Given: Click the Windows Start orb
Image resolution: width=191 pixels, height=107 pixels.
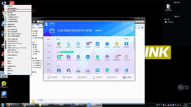Looking at the screenshot, I should pos(3,105).
